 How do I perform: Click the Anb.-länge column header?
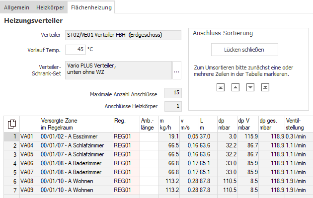pos(149,124)
